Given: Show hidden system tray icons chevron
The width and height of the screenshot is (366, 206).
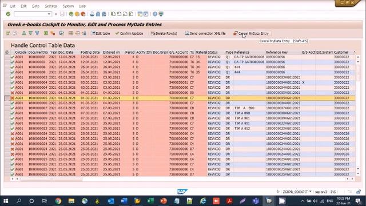Looking at the screenshot, I should 303,201.
